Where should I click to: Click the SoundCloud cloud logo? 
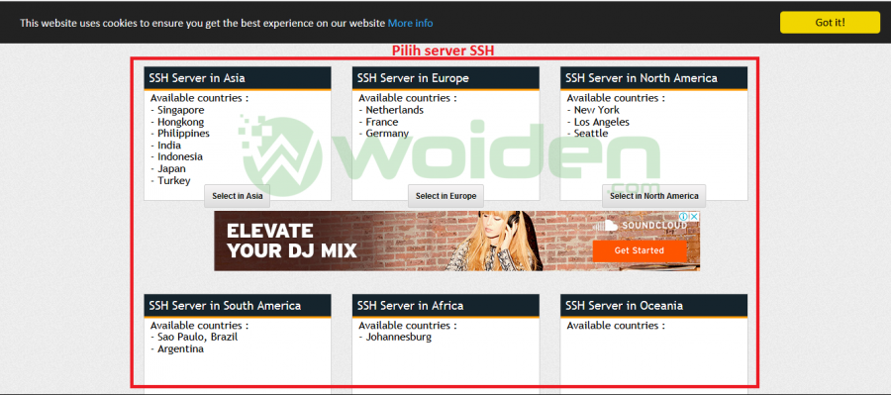point(606,226)
